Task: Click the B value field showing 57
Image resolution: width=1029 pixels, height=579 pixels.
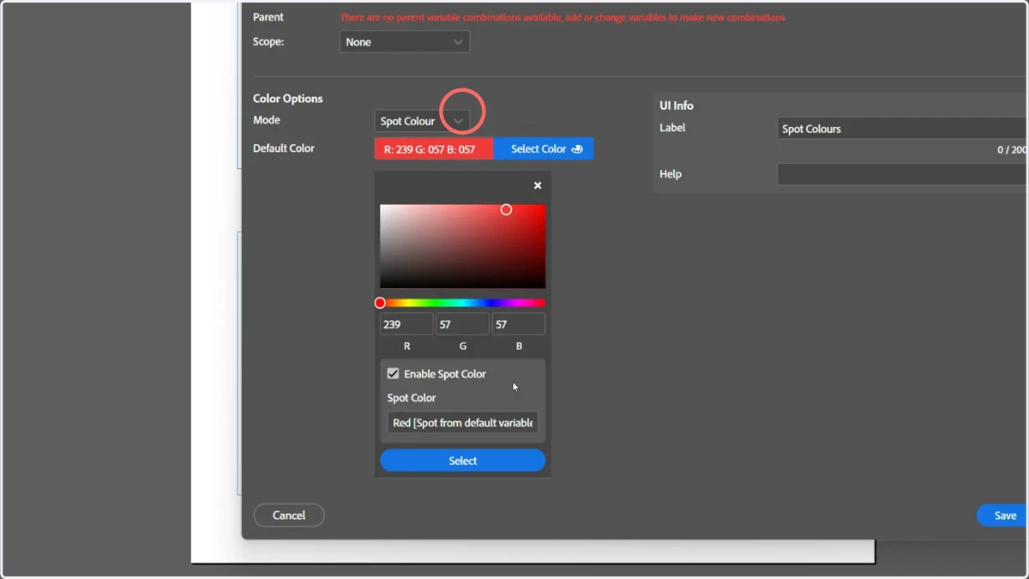Action: tap(519, 324)
